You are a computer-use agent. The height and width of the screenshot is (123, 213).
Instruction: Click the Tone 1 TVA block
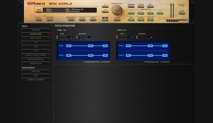105,46
